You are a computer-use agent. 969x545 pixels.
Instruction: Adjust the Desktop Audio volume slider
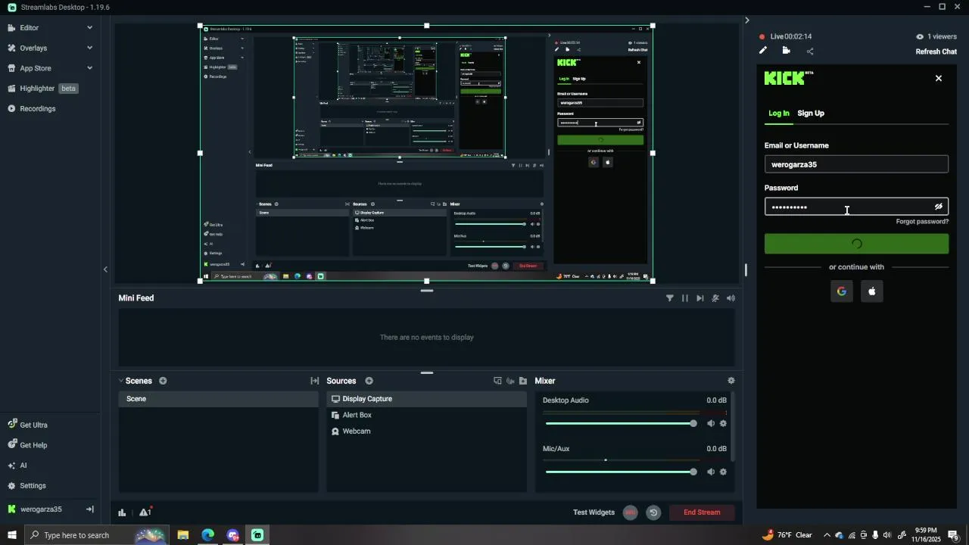pos(621,424)
